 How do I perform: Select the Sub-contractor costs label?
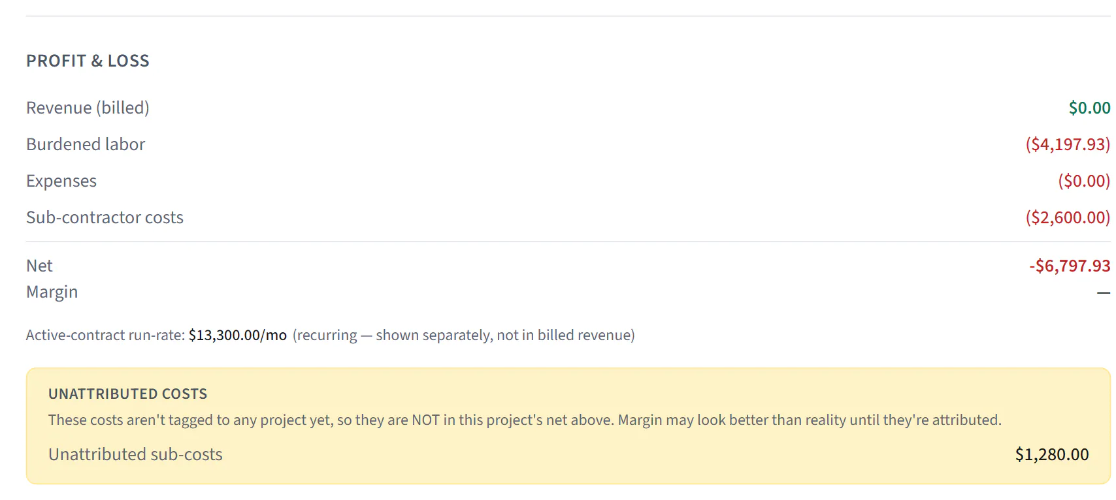105,217
